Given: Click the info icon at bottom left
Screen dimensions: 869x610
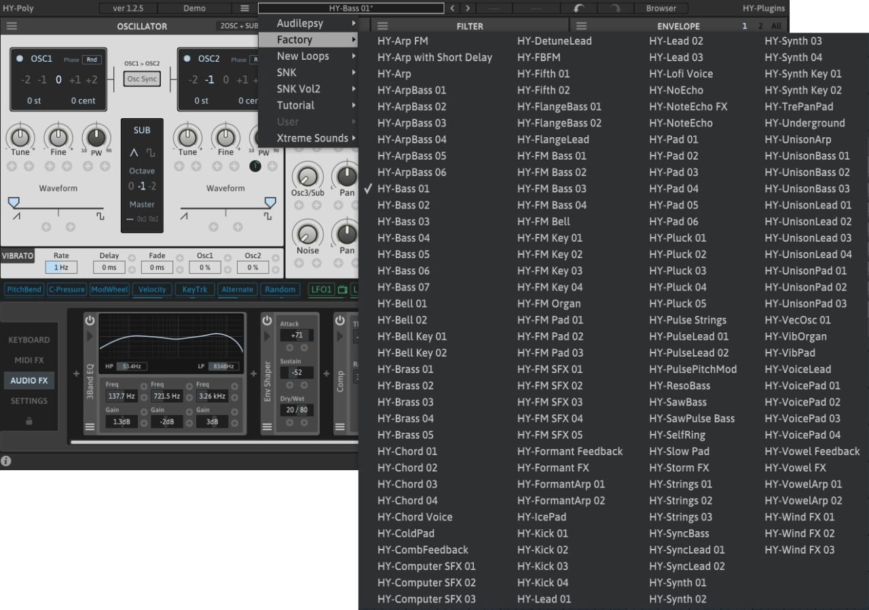Looking at the screenshot, I should [x=6, y=461].
